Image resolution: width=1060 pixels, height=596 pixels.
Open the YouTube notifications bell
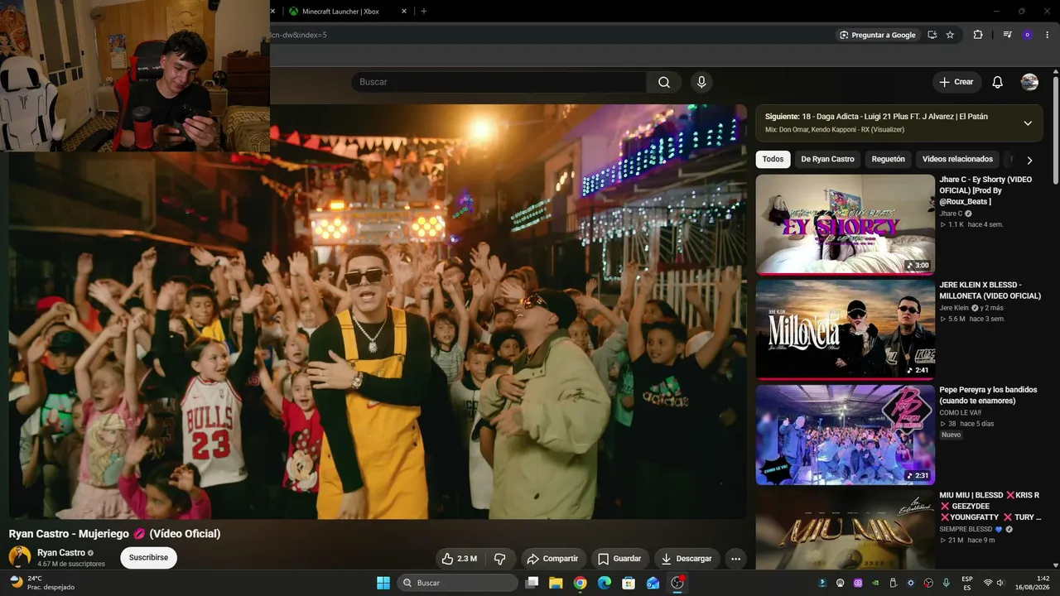[x=998, y=82]
